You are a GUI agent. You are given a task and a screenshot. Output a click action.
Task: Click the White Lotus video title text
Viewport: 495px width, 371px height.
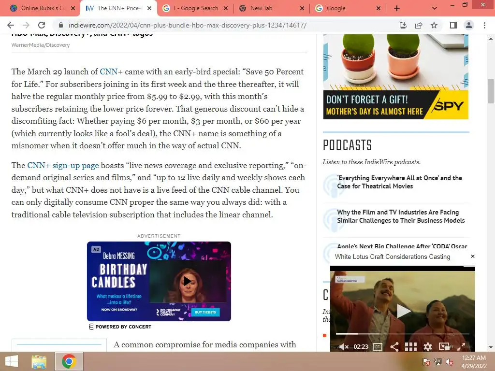393,257
